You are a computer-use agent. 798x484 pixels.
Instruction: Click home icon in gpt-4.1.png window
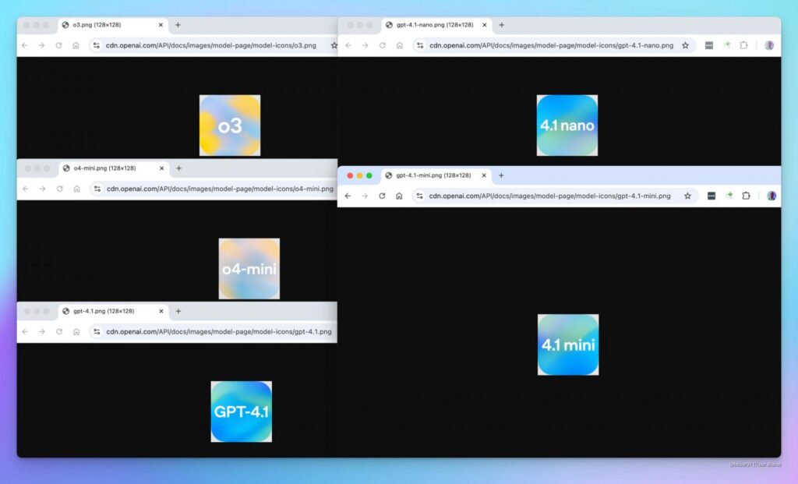pyautogui.click(x=76, y=331)
